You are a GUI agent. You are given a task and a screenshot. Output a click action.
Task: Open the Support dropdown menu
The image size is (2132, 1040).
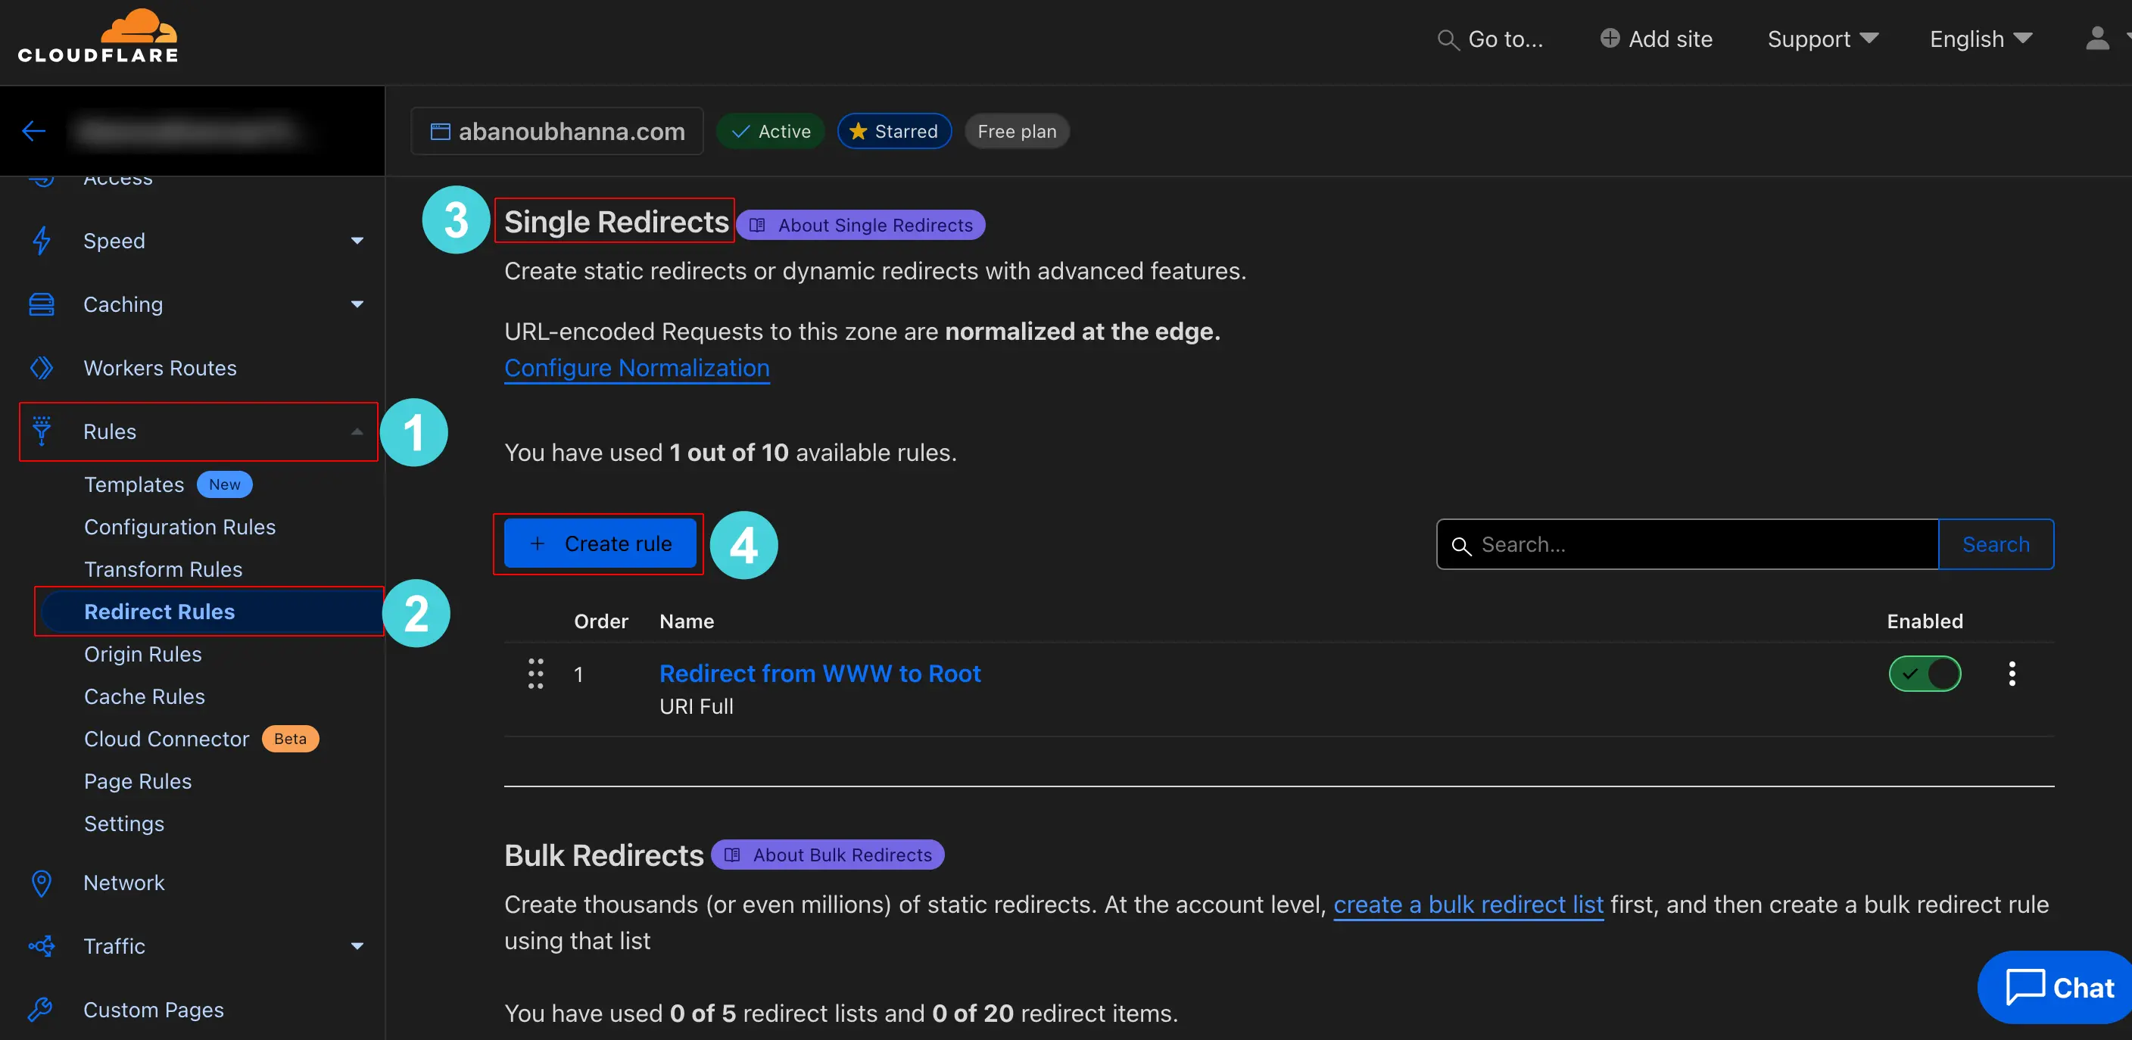pos(1822,39)
